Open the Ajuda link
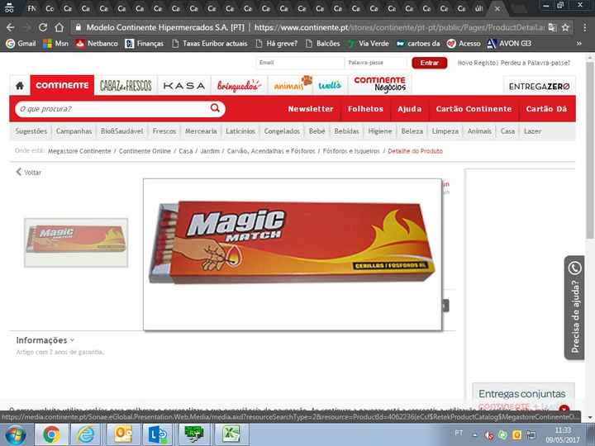The height and width of the screenshot is (446, 595). pyautogui.click(x=409, y=109)
